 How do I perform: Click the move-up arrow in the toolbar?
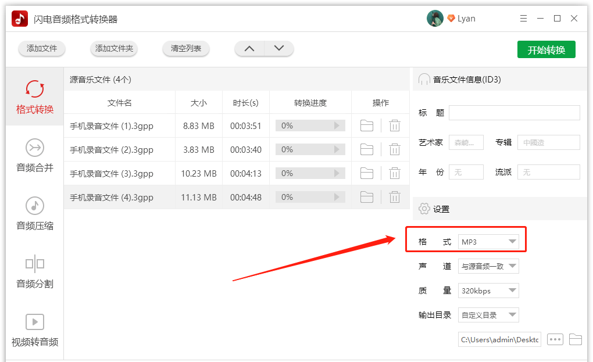[x=249, y=49]
